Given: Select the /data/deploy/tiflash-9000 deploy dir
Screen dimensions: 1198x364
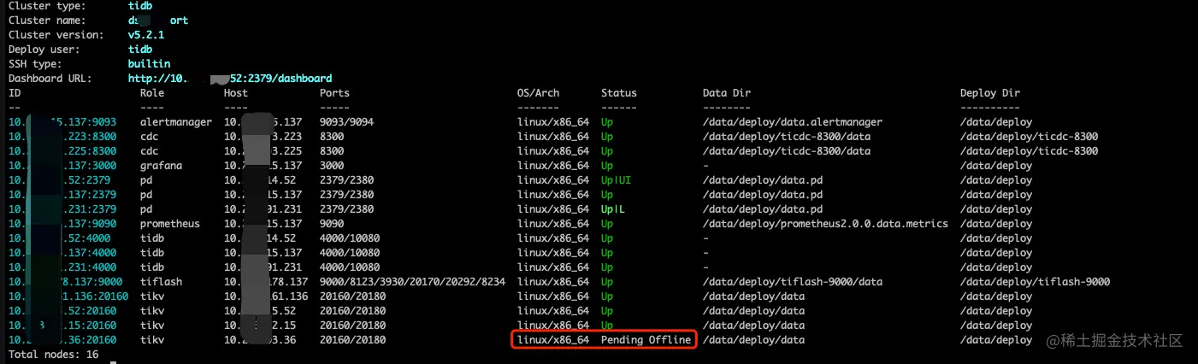Looking at the screenshot, I should point(1035,282).
